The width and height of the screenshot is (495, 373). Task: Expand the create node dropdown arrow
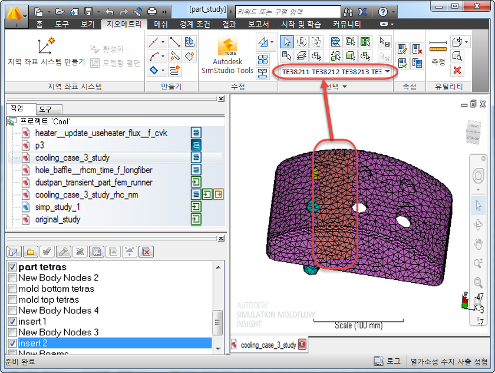pyautogui.click(x=163, y=42)
